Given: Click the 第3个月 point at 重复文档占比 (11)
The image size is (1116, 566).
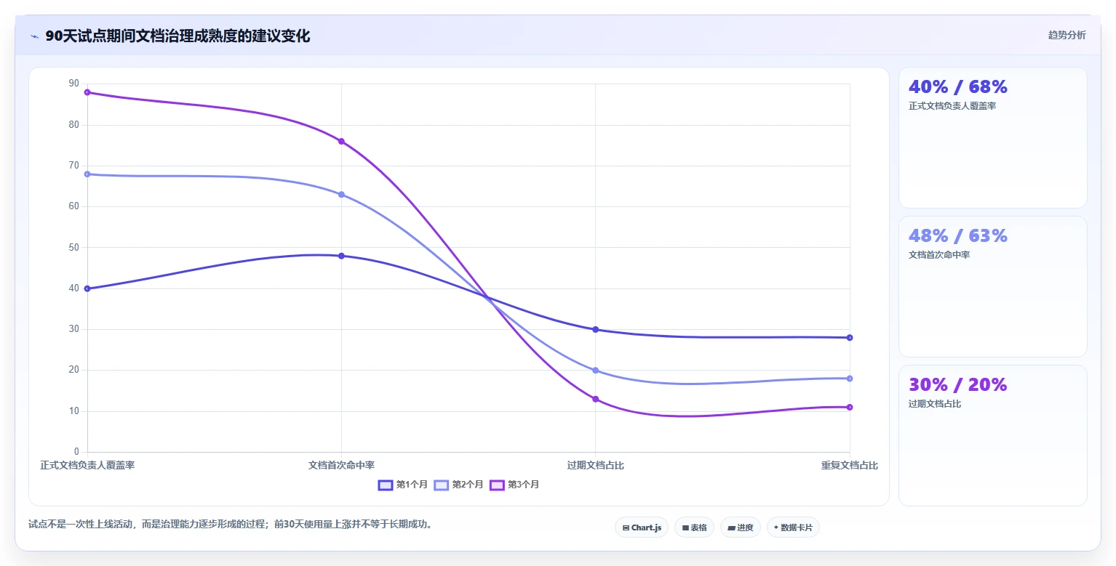Looking at the screenshot, I should coord(850,407).
